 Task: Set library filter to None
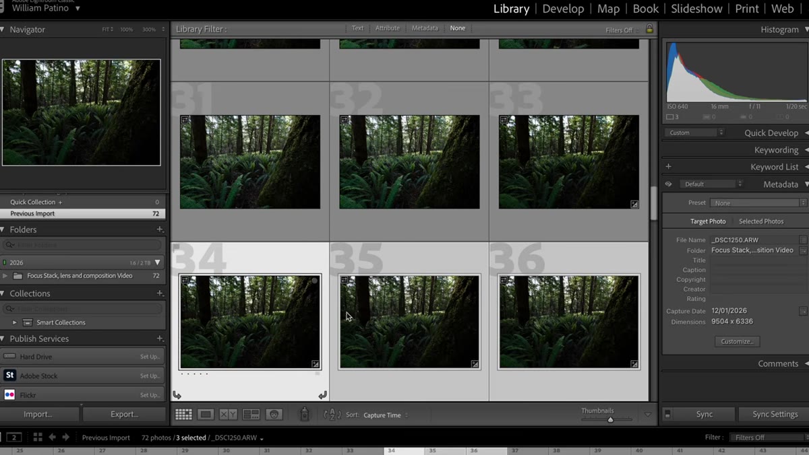pos(458,28)
